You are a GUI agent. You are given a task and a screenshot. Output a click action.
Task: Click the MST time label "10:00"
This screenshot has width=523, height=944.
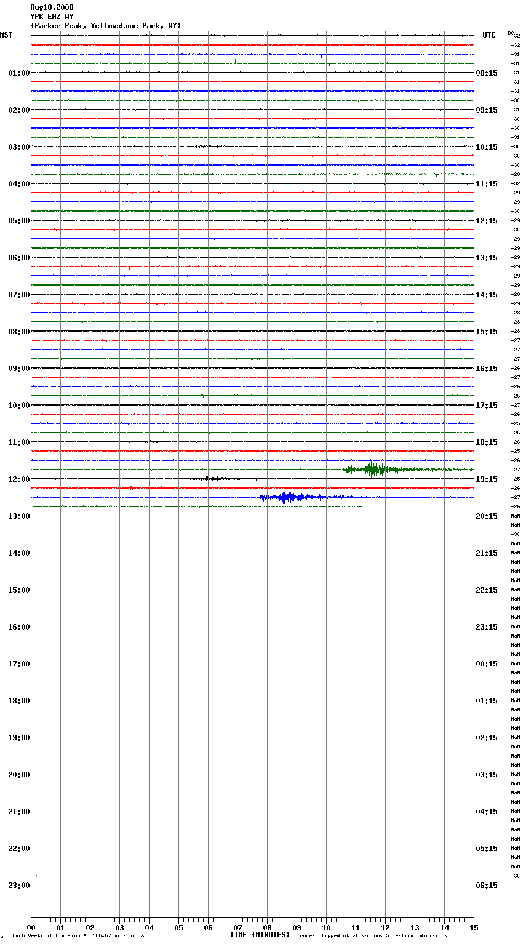pyautogui.click(x=19, y=406)
